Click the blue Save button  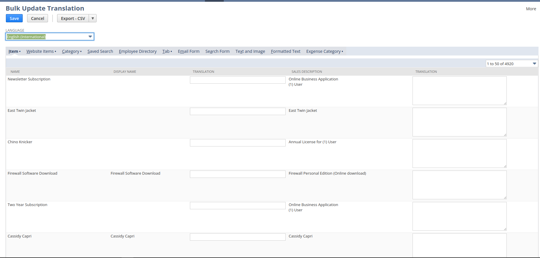coord(14,18)
